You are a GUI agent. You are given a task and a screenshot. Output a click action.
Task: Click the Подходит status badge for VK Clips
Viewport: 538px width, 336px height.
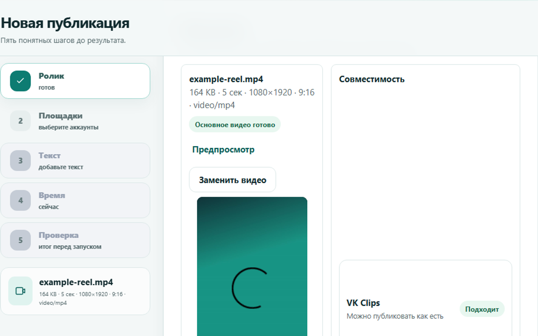[x=482, y=310]
